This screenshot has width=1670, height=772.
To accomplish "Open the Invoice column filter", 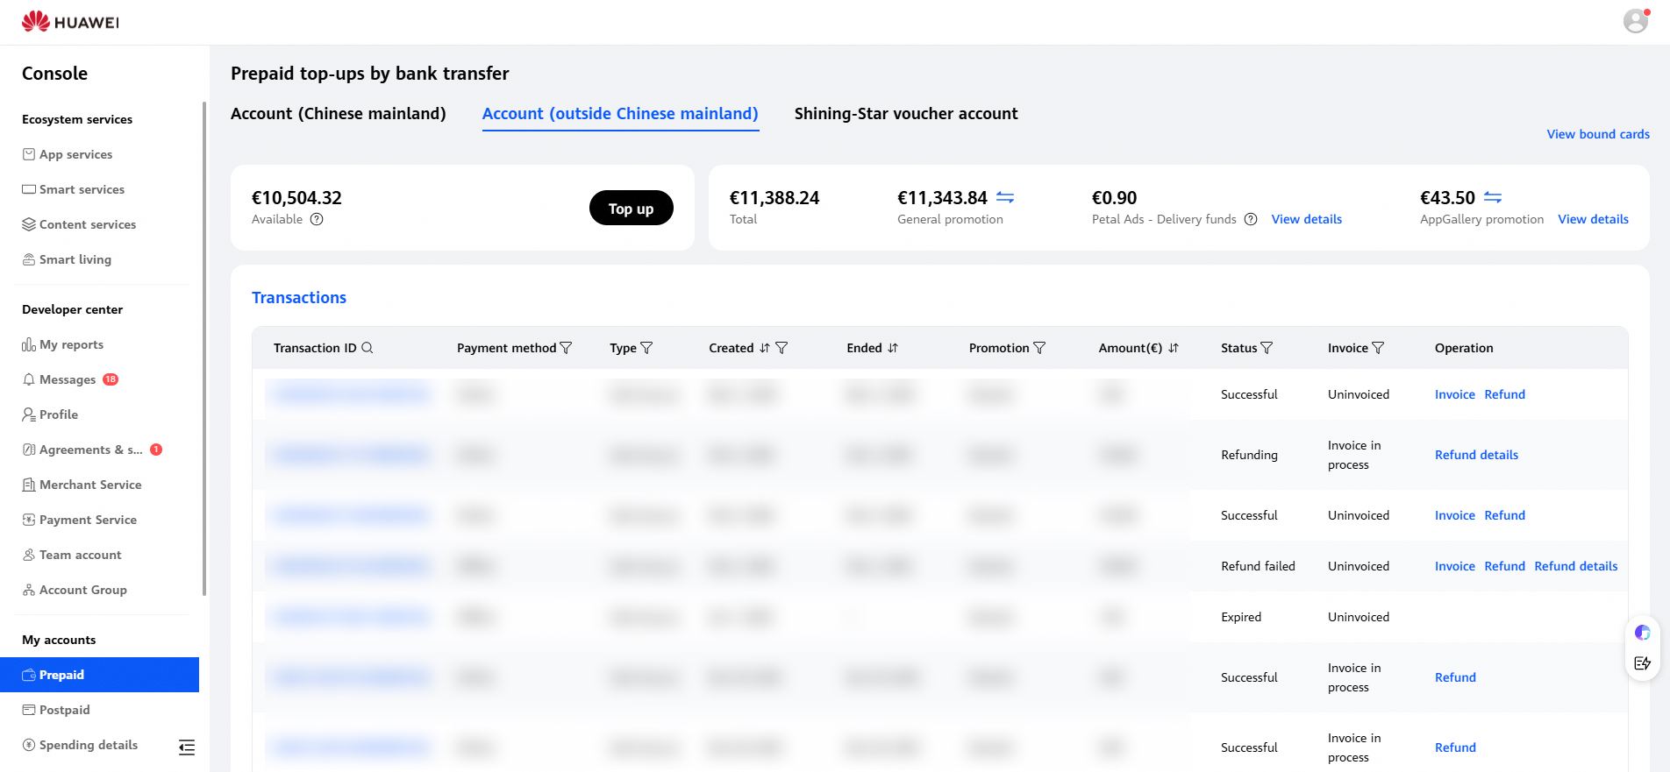I will (1378, 348).
